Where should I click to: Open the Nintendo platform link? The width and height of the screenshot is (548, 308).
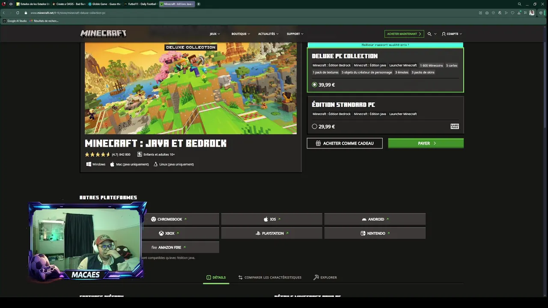click(375, 233)
